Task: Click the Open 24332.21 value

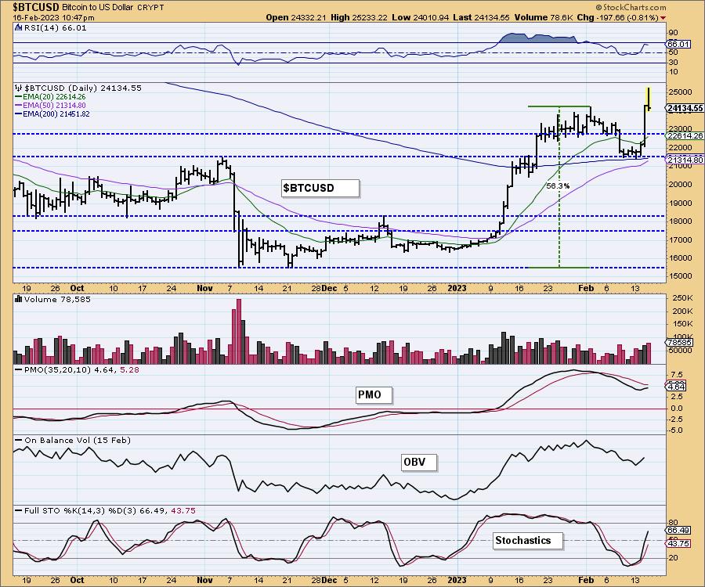Action: (295, 17)
